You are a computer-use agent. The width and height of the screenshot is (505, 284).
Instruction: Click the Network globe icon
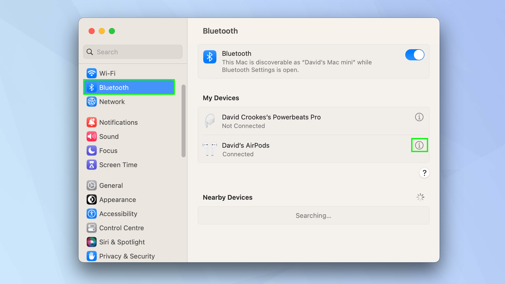click(92, 101)
